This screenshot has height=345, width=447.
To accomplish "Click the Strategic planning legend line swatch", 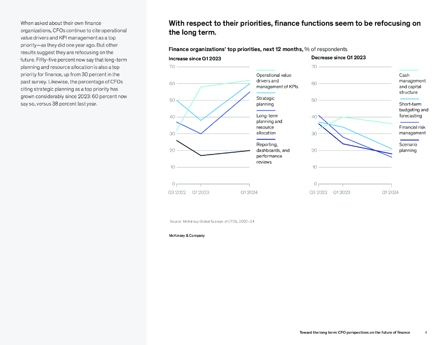I will 265,93.
